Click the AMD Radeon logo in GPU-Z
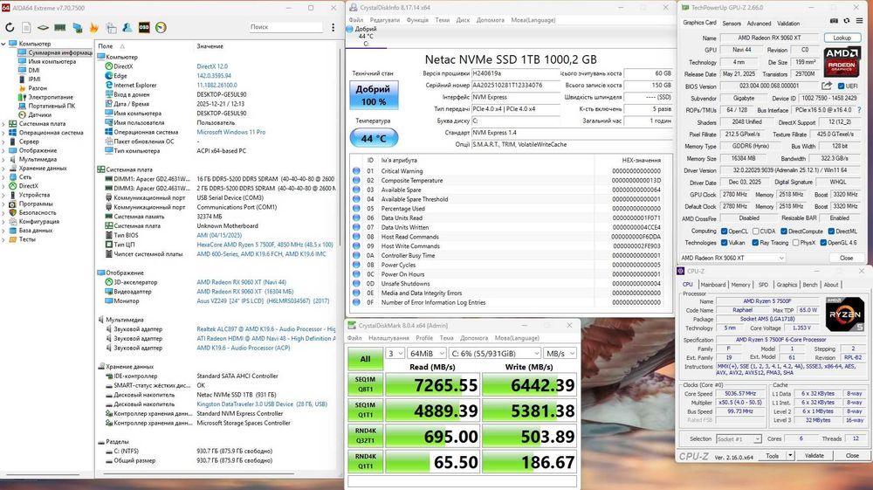 pyautogui.click(x=842, y=61)
